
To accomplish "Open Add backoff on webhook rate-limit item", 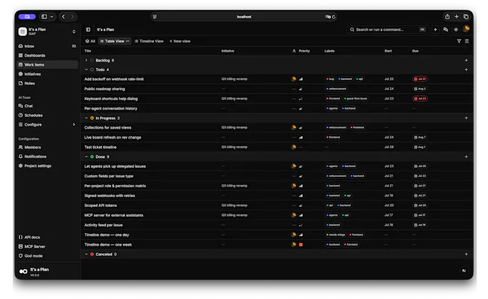I will point(114,79).
